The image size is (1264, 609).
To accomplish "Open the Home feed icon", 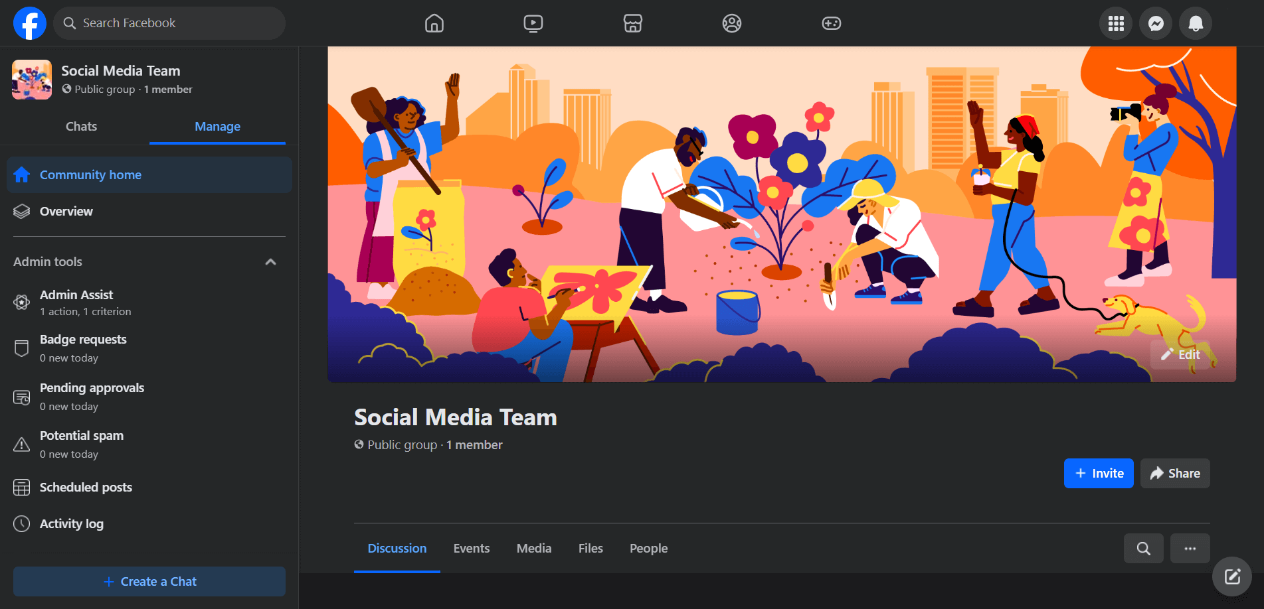I will 434,23.
